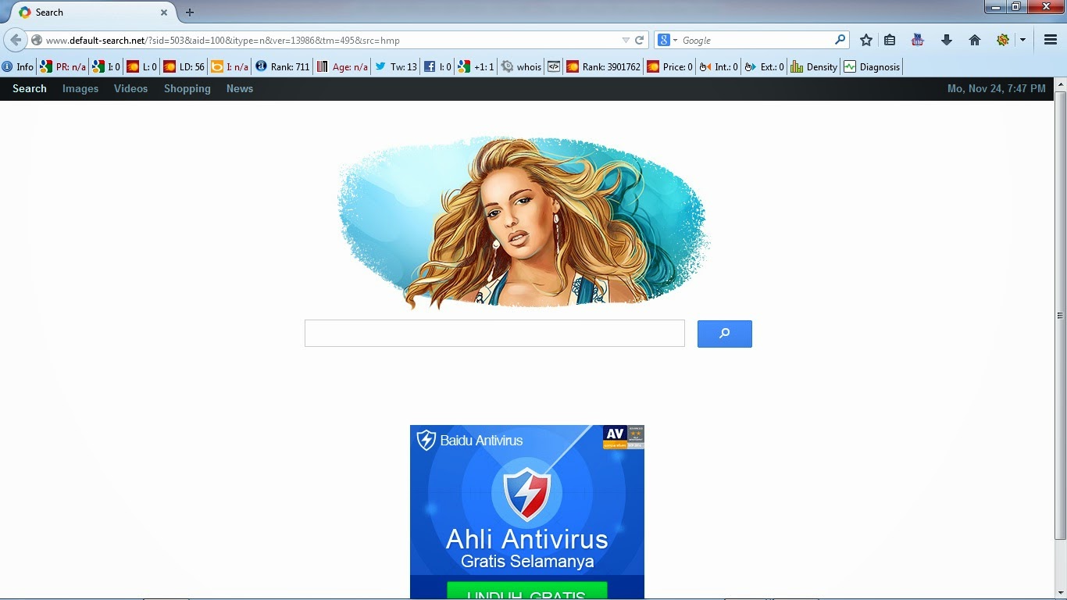
Task: Click the woman illustration logo
Action: (x=523, y=223)
